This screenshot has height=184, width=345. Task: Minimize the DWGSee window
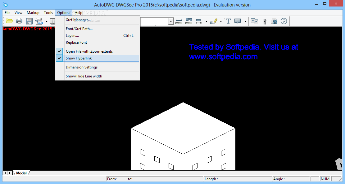click(x=316, y=4)
